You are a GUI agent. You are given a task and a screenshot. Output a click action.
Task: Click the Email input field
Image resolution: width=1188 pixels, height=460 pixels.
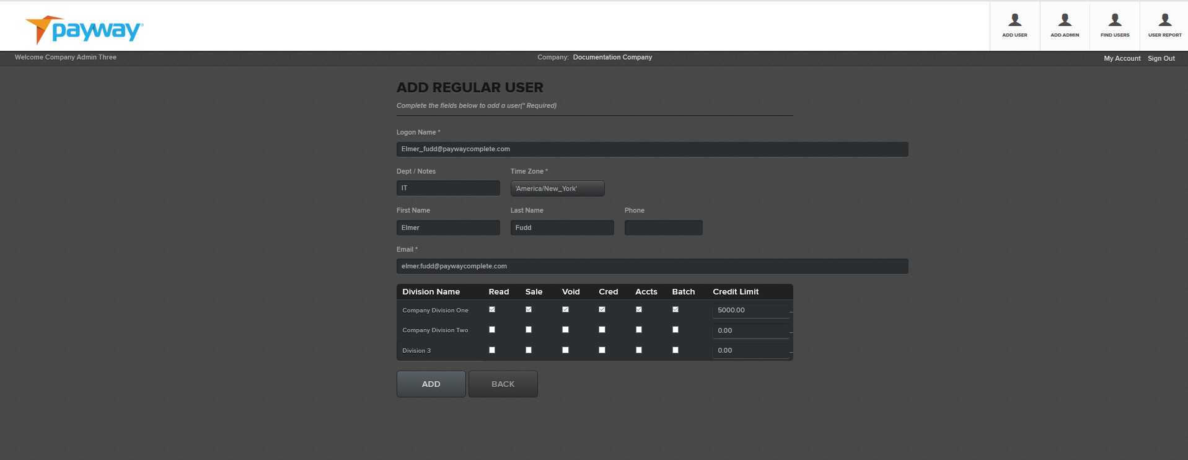point(652,267)
